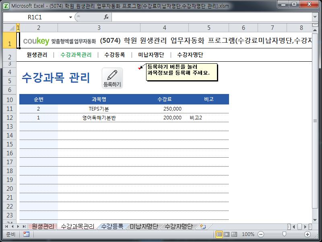Open the 원생관리 navigation link

(37, 55)
